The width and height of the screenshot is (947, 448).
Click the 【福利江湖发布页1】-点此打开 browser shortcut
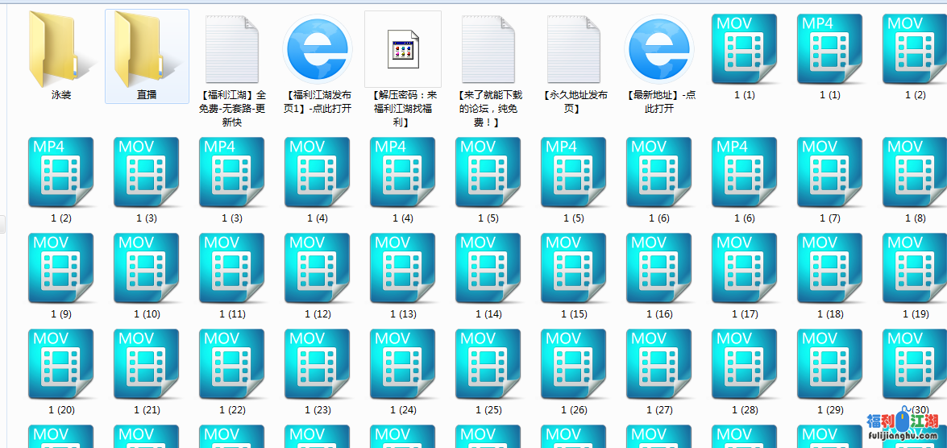click(x=318, y=50)
